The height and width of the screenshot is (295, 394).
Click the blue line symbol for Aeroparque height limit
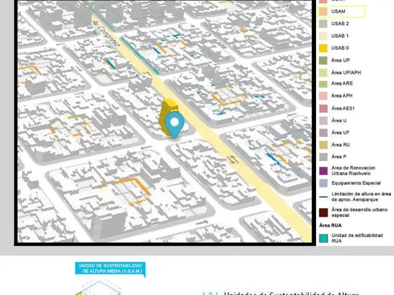[x=324, y=197]
